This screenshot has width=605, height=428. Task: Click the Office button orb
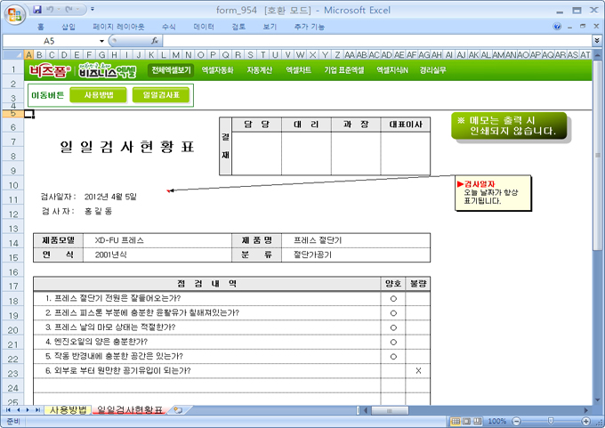(14, 14)
